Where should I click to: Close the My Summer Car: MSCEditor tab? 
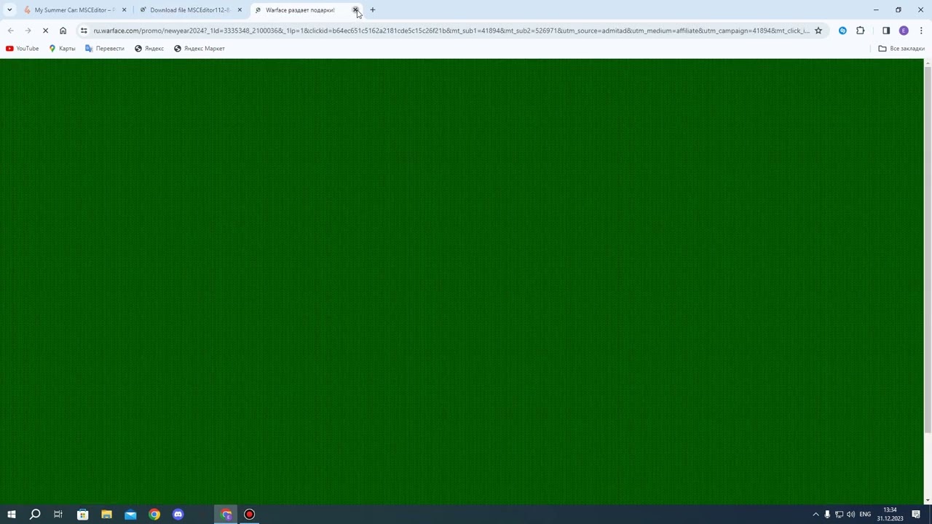click(x=124, y=10)
